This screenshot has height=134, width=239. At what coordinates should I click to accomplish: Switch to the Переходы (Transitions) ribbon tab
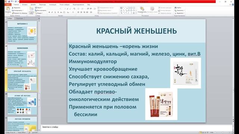[x=43, y=4]
